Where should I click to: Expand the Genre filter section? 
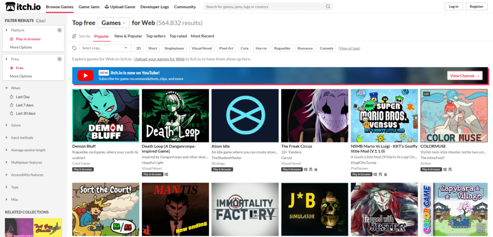coord(15,125)
